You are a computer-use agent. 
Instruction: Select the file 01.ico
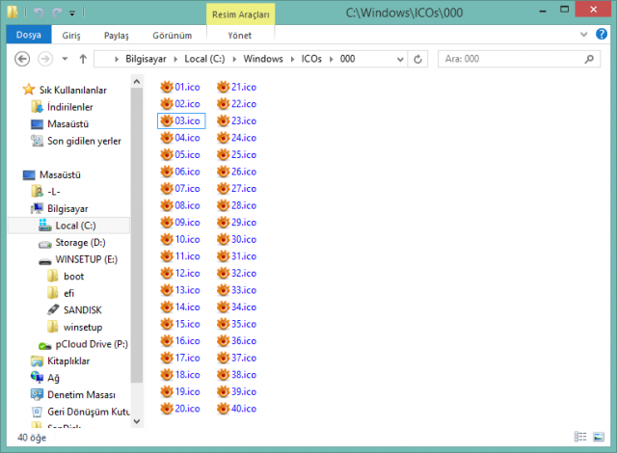tap(180, 87)
